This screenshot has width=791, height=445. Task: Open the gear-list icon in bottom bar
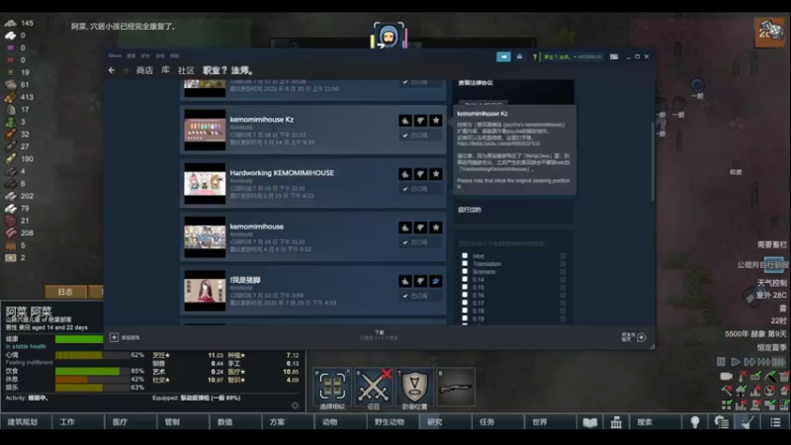tap(722, 422)
